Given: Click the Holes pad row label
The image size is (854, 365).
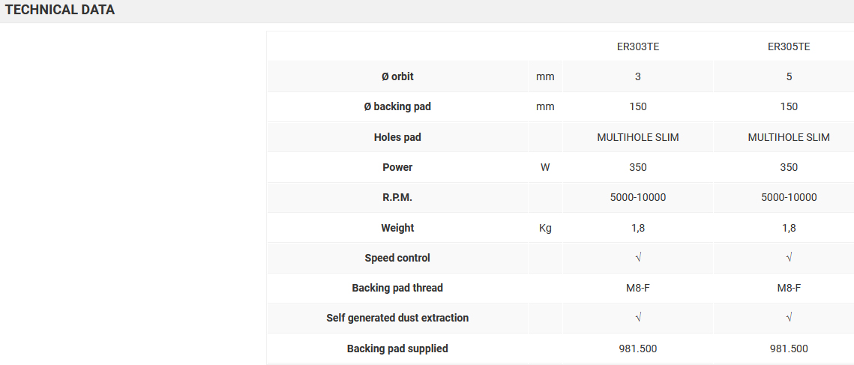Looking at the screenshot, I should click(397, 137).
